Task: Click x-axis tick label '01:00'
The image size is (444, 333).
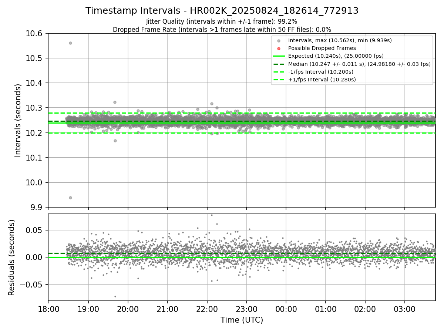Action: click(326, 309)
